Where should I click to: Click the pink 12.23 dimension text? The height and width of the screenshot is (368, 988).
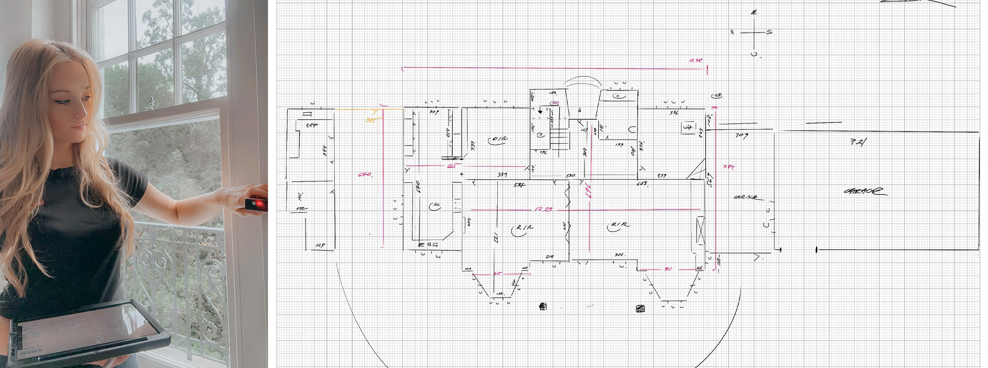tap(543, 209)
